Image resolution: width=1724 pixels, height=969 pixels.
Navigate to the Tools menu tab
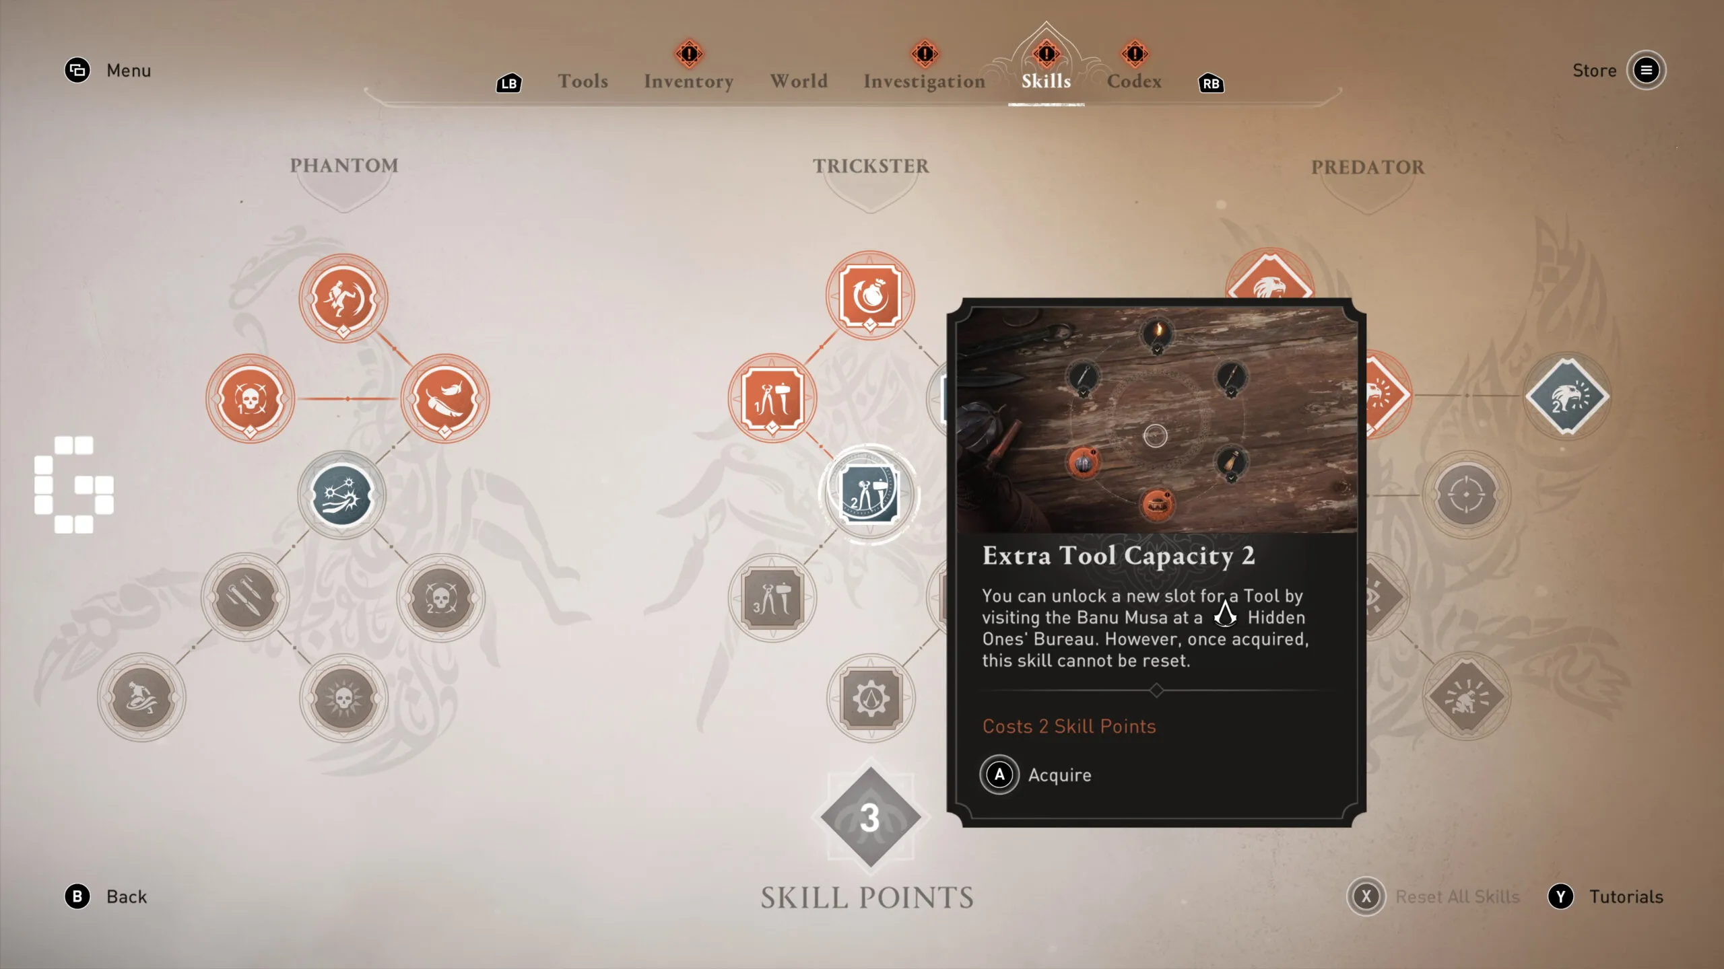coord(583,81)
